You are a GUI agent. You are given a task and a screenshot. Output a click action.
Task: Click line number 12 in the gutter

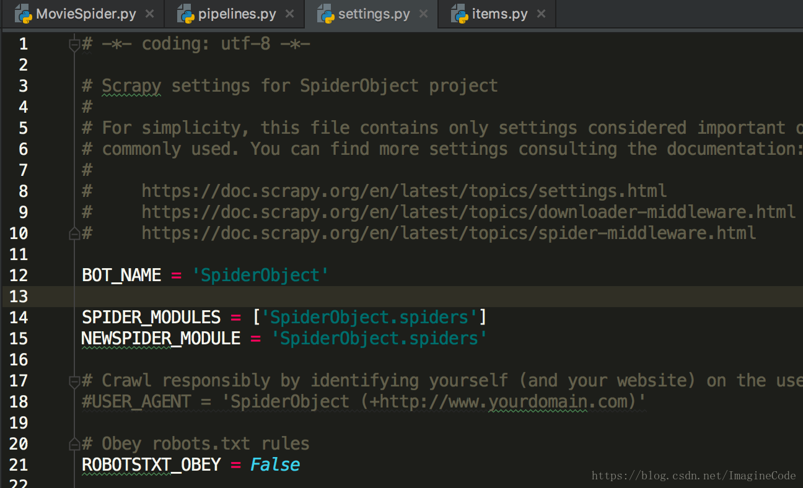coord(19,276)
